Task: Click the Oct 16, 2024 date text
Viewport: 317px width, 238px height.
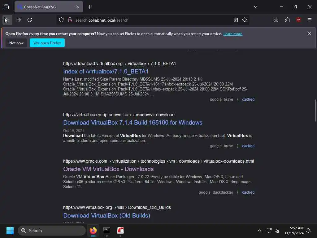Action: click(74, 131)
